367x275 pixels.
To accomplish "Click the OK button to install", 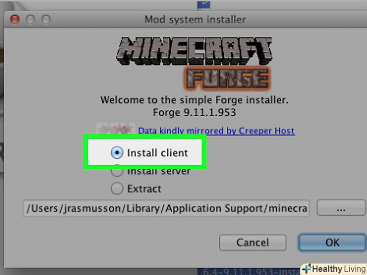I will (332, 243).
